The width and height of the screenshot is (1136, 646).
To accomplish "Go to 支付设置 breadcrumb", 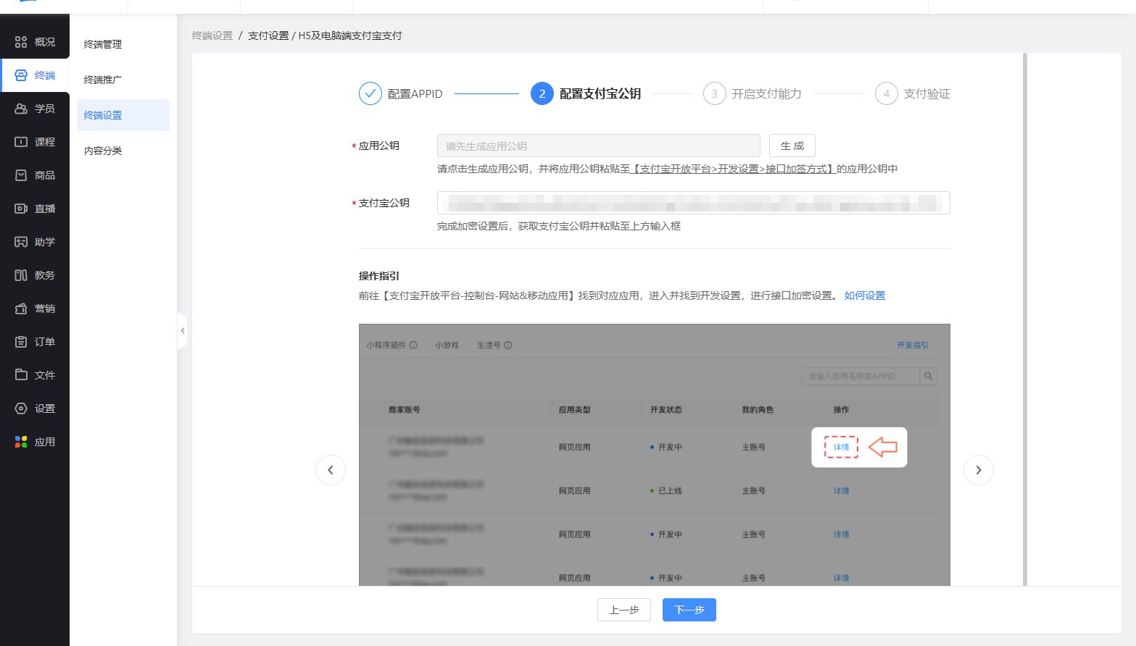I will (268, 35).
